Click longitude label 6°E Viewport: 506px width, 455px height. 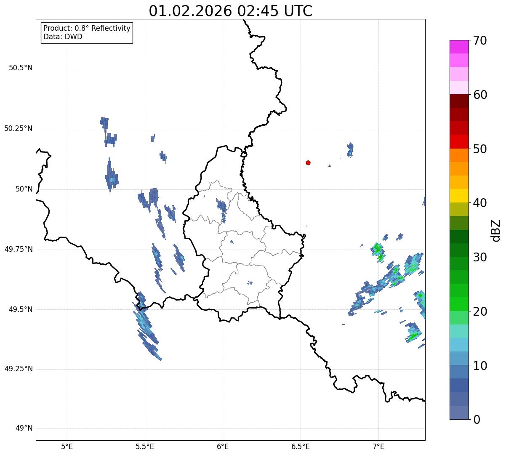(223, 446)
